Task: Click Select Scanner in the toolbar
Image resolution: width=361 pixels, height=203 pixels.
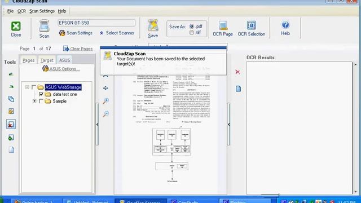Action: 117,33
